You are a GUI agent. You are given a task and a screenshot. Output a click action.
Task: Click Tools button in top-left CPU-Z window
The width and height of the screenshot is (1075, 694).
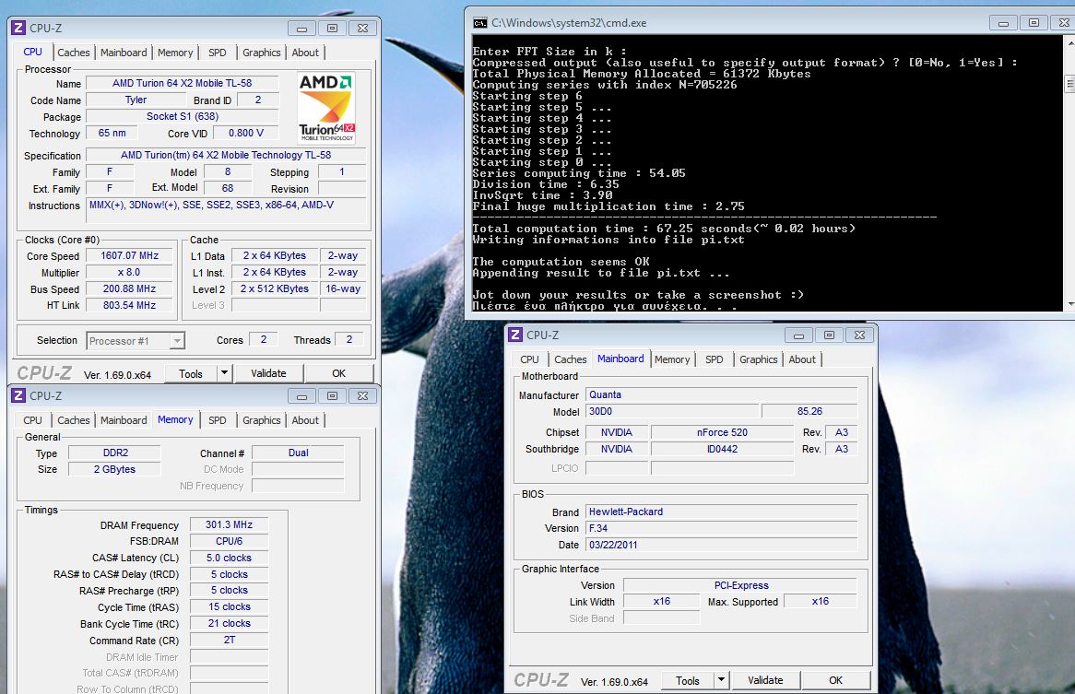coord(191,373)
